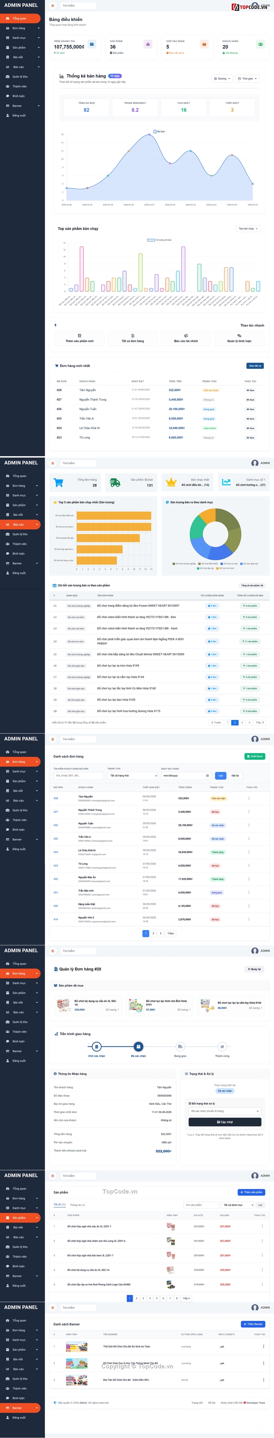This screenshot has width=274, height=1438.
Task: Click the Thành công home step icon
Action: pos(222,1047)
